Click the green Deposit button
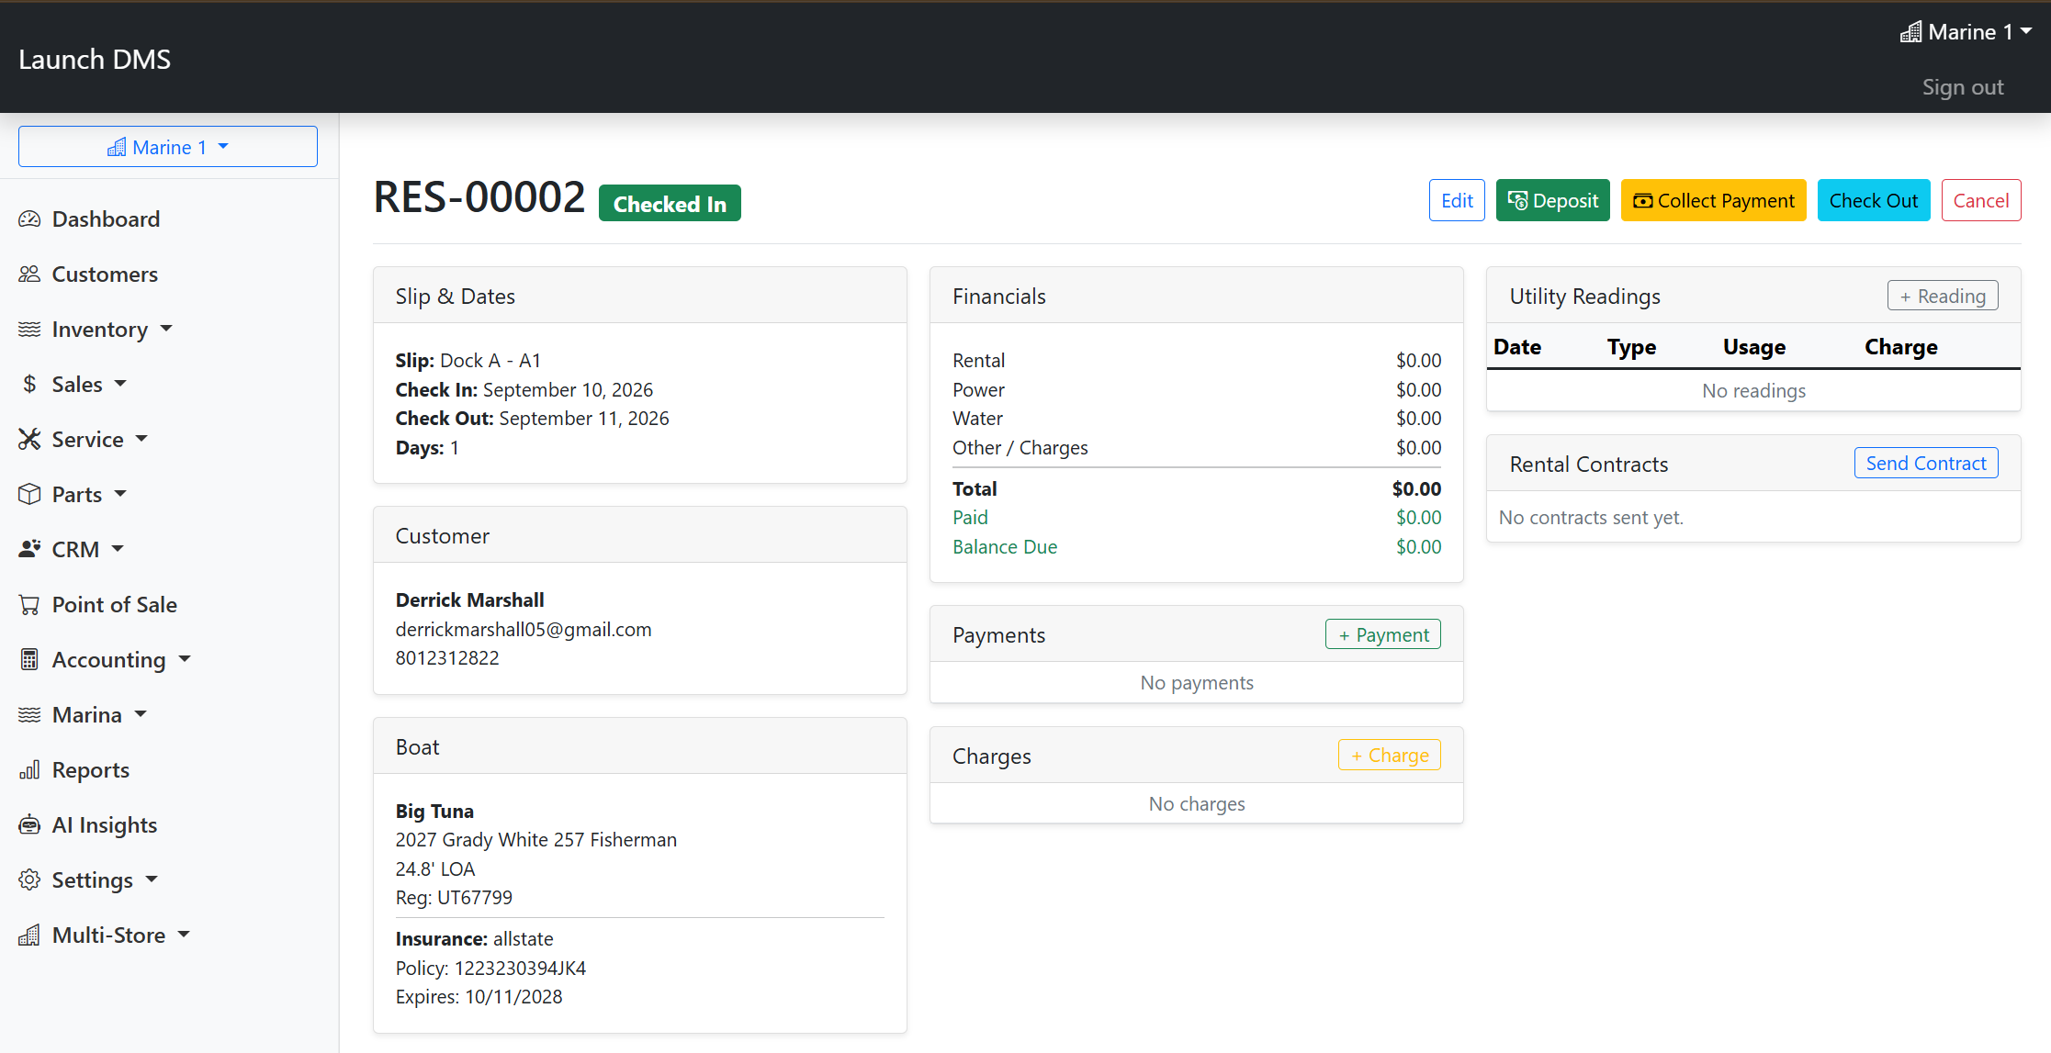Viewport: 2051px width, 1053px height. coord(1552,201)
